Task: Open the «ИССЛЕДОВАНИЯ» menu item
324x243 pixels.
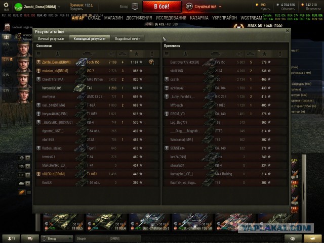Action: pyautogui.click(x=171, y=18)
